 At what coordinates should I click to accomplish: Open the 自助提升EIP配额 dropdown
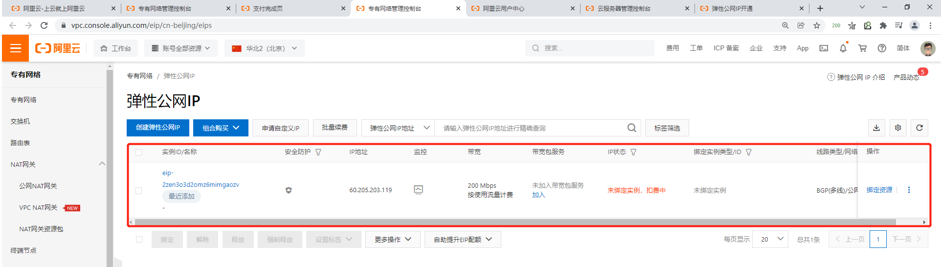[463, 240]
